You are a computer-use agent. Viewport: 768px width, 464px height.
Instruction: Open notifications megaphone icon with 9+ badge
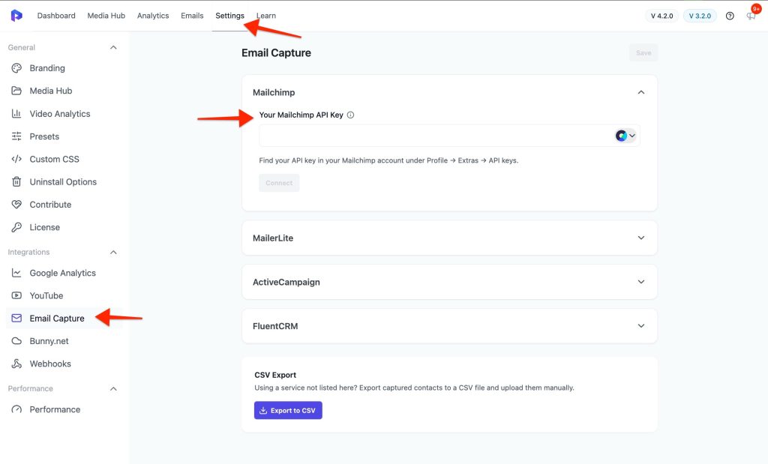point(751,16)
